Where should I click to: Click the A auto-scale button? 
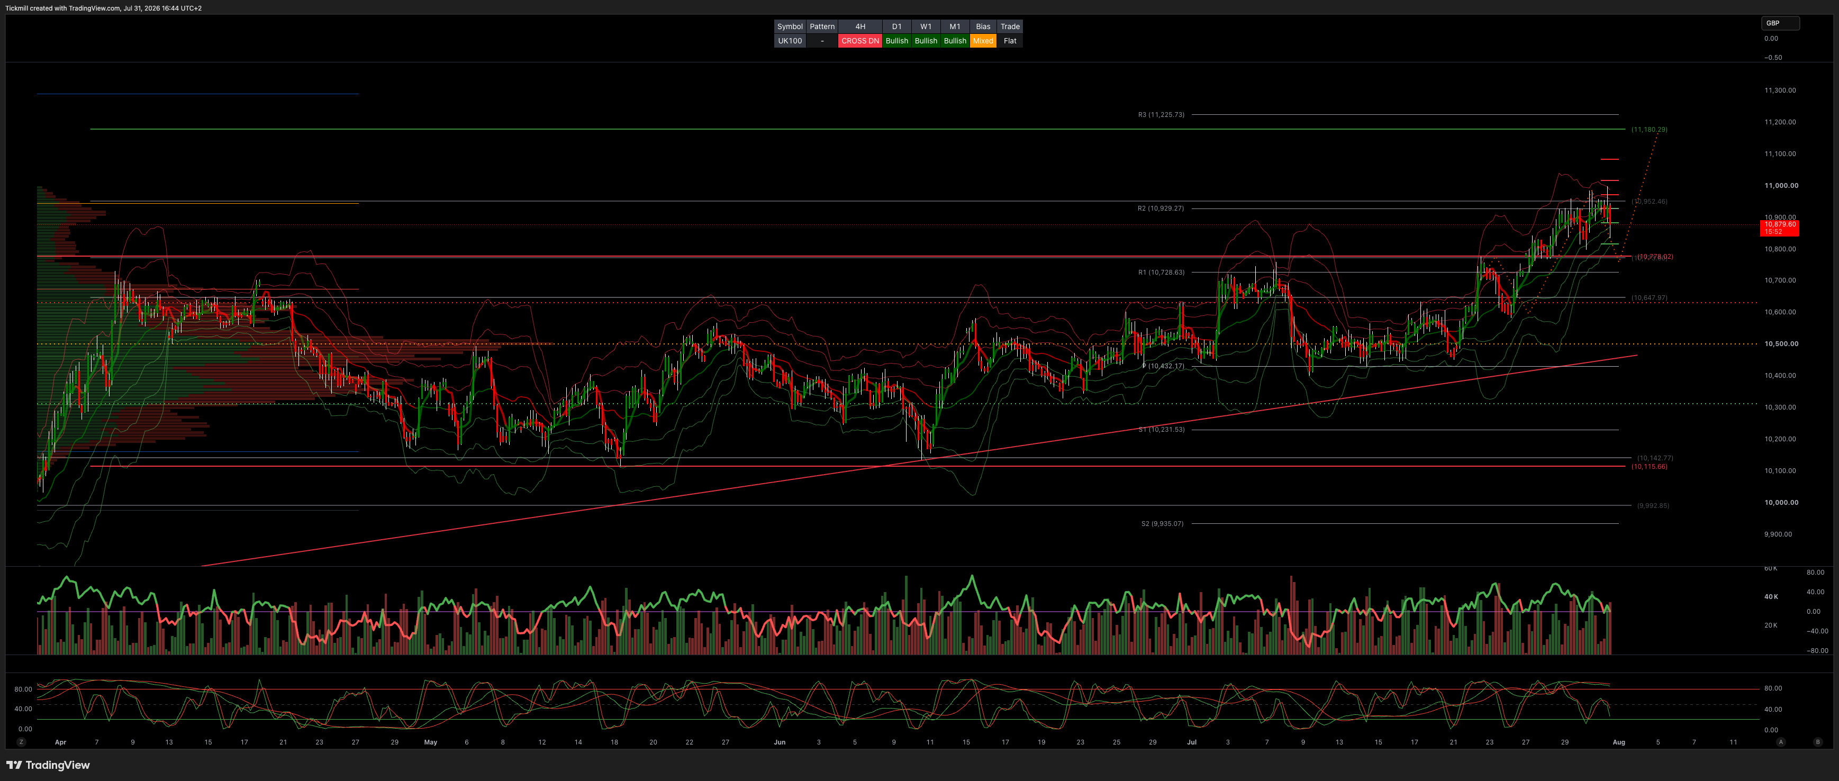coord(1780,742)
